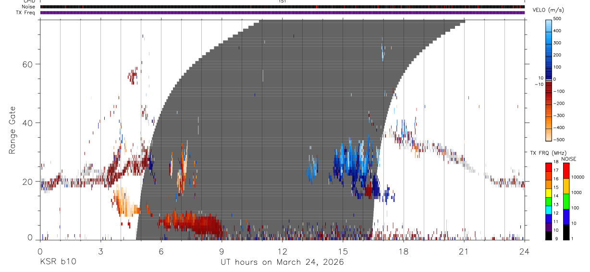Screen dimensions: 590x272
Task: Click the '40' tick on the Range Gate axis
Action: point(27,123)
